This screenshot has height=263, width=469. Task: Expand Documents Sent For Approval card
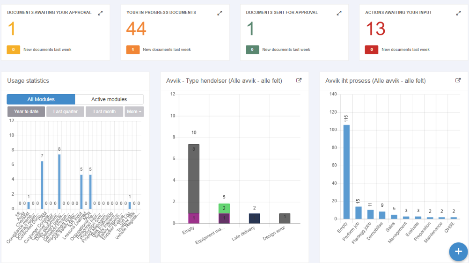click(339, 13)
